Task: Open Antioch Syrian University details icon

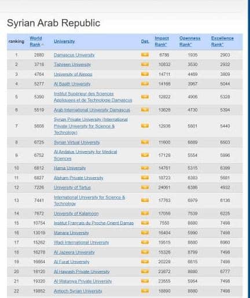Action: (x=145, y=291)
